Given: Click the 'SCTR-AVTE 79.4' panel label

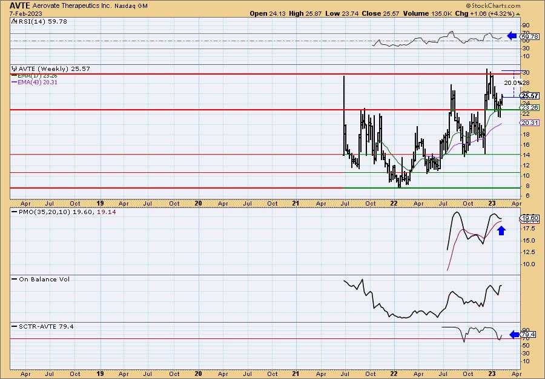Looking at the screenshot, I should pyautogui.click(x=46, y=327).
